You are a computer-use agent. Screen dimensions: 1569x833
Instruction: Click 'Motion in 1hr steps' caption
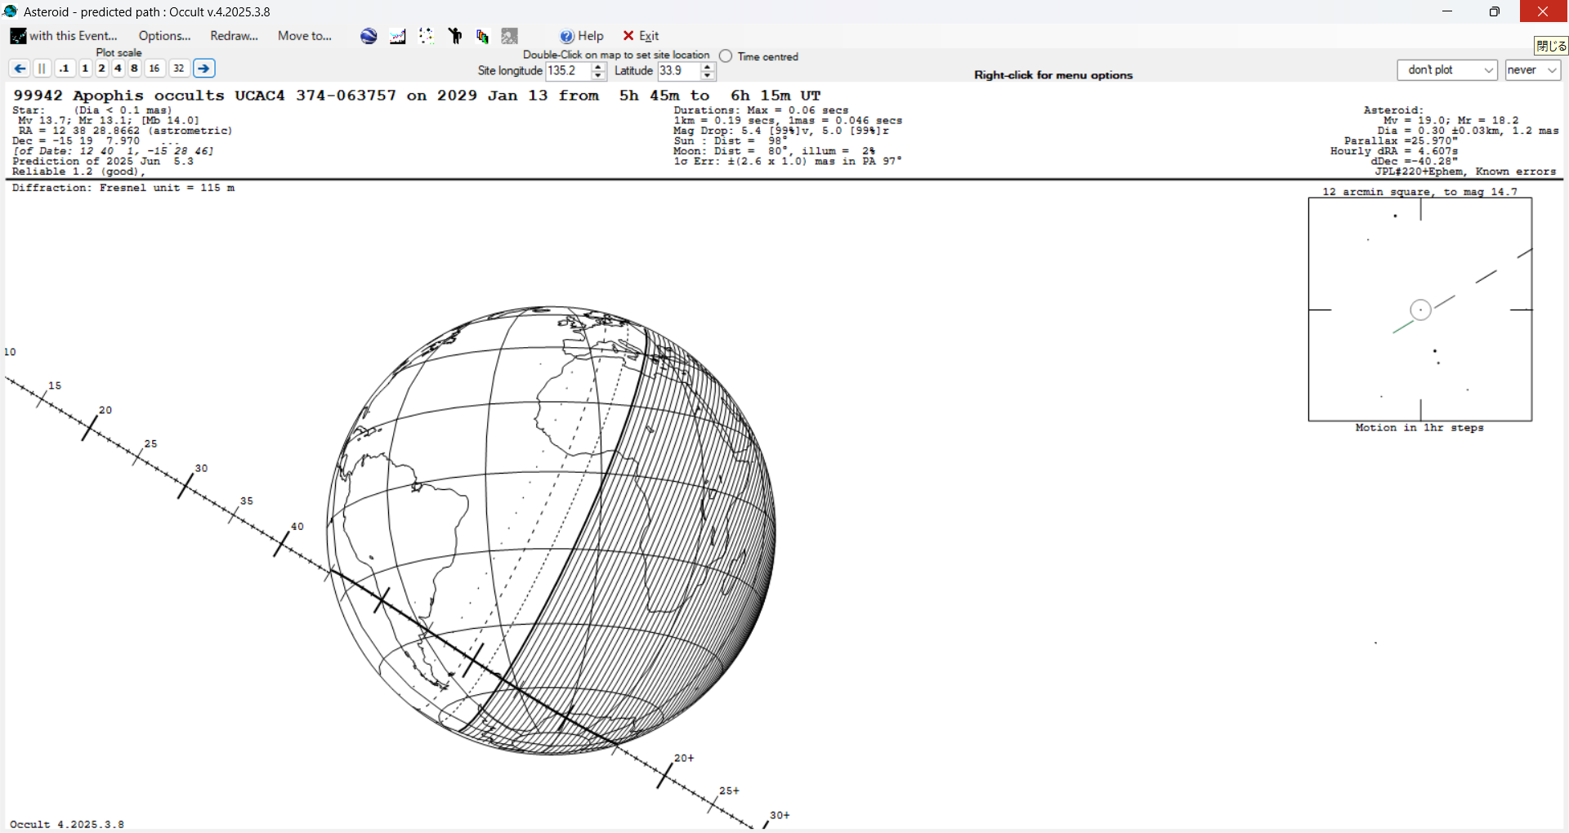1419,428
